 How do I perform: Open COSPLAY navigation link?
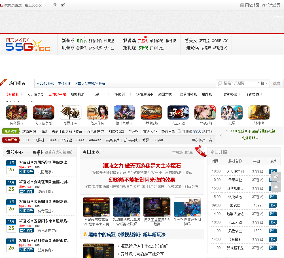220,41
